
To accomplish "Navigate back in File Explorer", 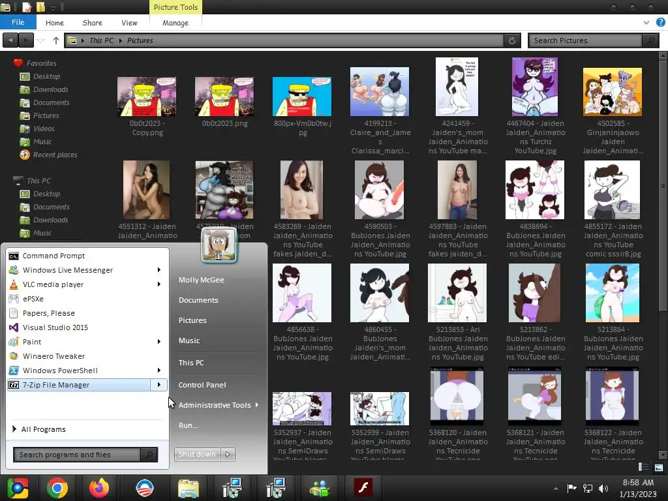I will coord(10,40).
